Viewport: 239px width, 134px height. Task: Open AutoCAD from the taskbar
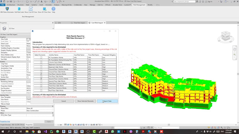[x=106, y=132]
